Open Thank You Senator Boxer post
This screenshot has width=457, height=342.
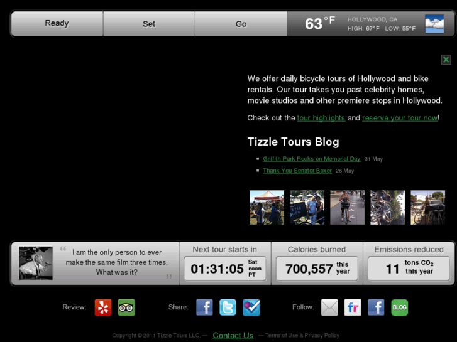coord(297,171)
